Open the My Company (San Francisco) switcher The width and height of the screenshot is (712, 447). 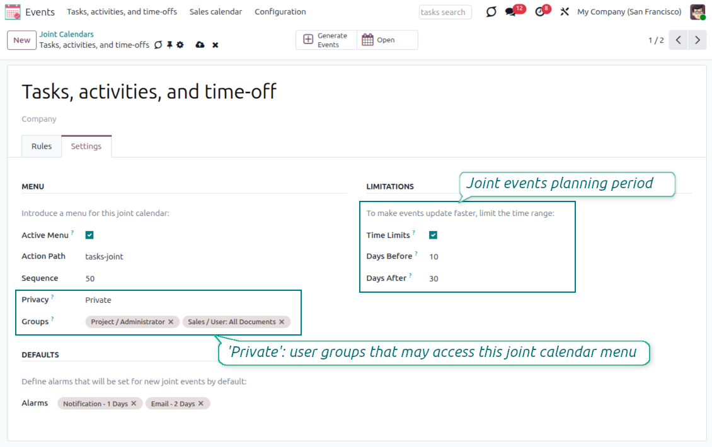[629, 12]
